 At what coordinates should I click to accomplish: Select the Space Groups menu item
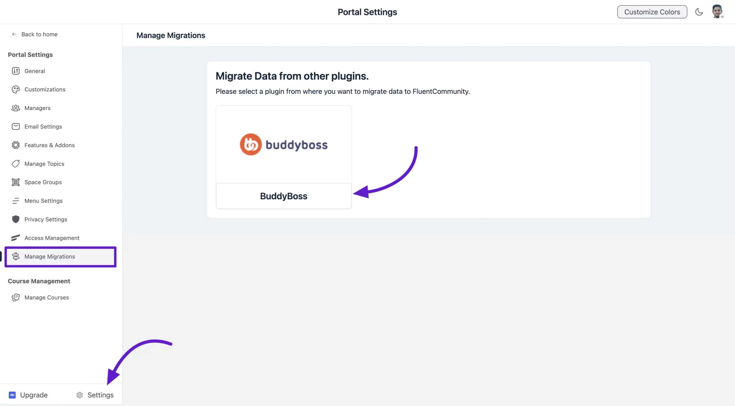(60, 182)
